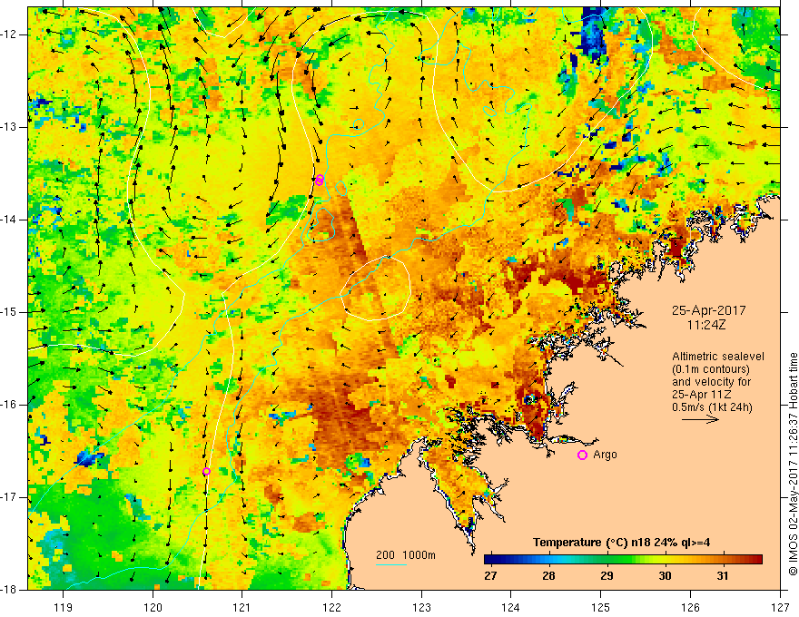799x617 pixels.
Task: Click longitude axis label '120'
Action: coord(153,607)
